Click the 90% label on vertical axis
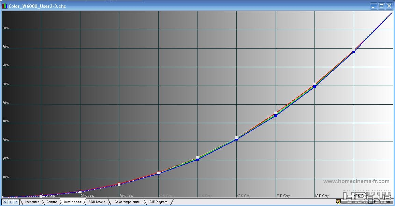395x206 pixels. 5,28
